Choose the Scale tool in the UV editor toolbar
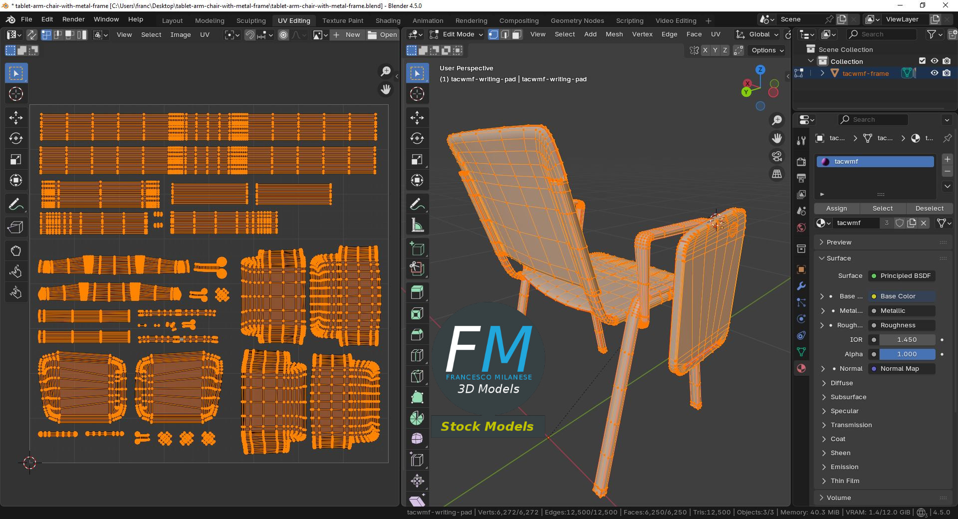The image size is (958, 519). [x=16, y=159]
